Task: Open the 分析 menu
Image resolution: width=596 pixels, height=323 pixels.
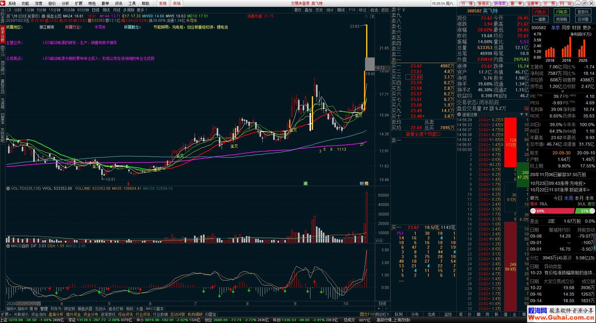Action: click(x=65, y=3)
